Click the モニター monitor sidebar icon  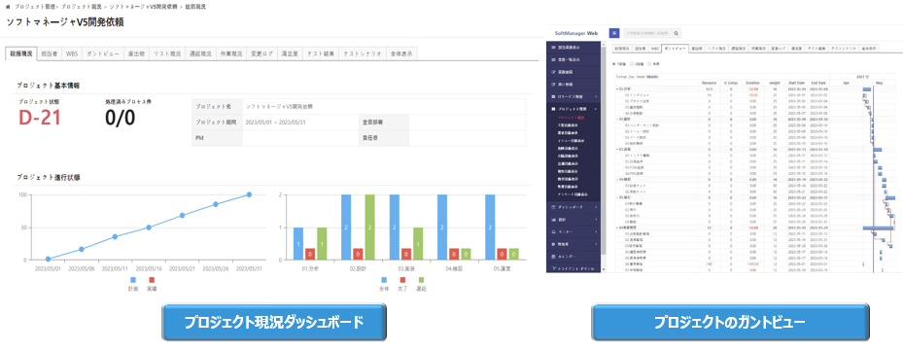[x=553, y=231]
